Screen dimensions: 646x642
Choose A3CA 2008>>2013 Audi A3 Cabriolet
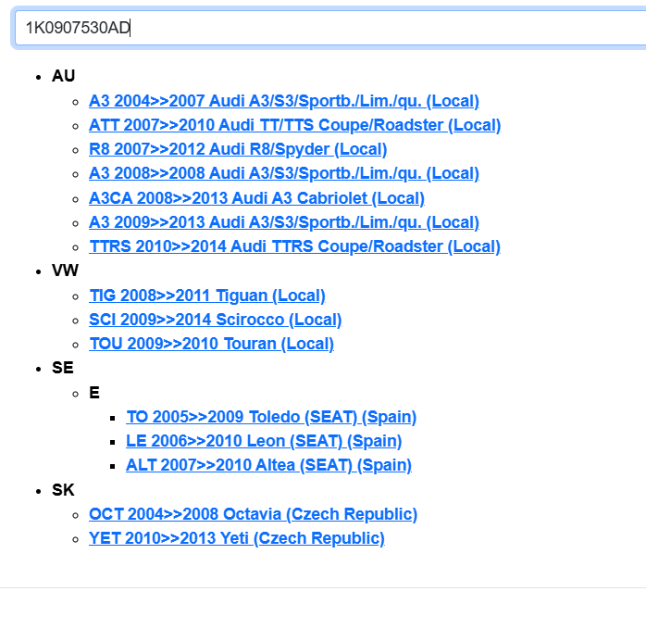tap(256, 198)
